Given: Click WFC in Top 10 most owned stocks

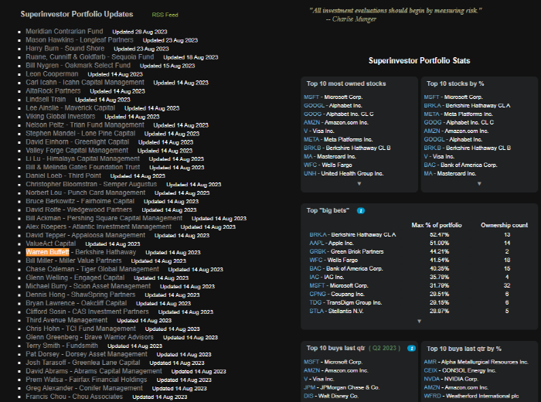Looking at the screenshot, I should point(310,165).
